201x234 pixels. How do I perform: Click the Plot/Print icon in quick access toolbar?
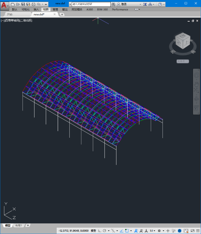tap(33, 4)
